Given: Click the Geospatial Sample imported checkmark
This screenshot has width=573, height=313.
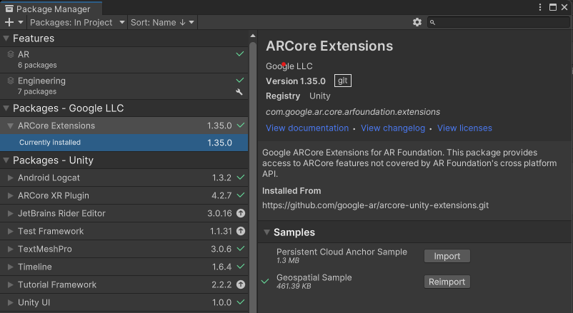Looking at the screenshot, I should 265,281.
